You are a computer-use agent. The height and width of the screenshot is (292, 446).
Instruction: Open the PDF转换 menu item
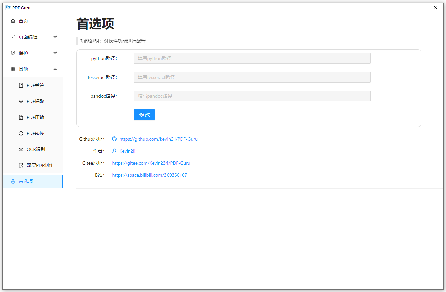pos(32,133)
